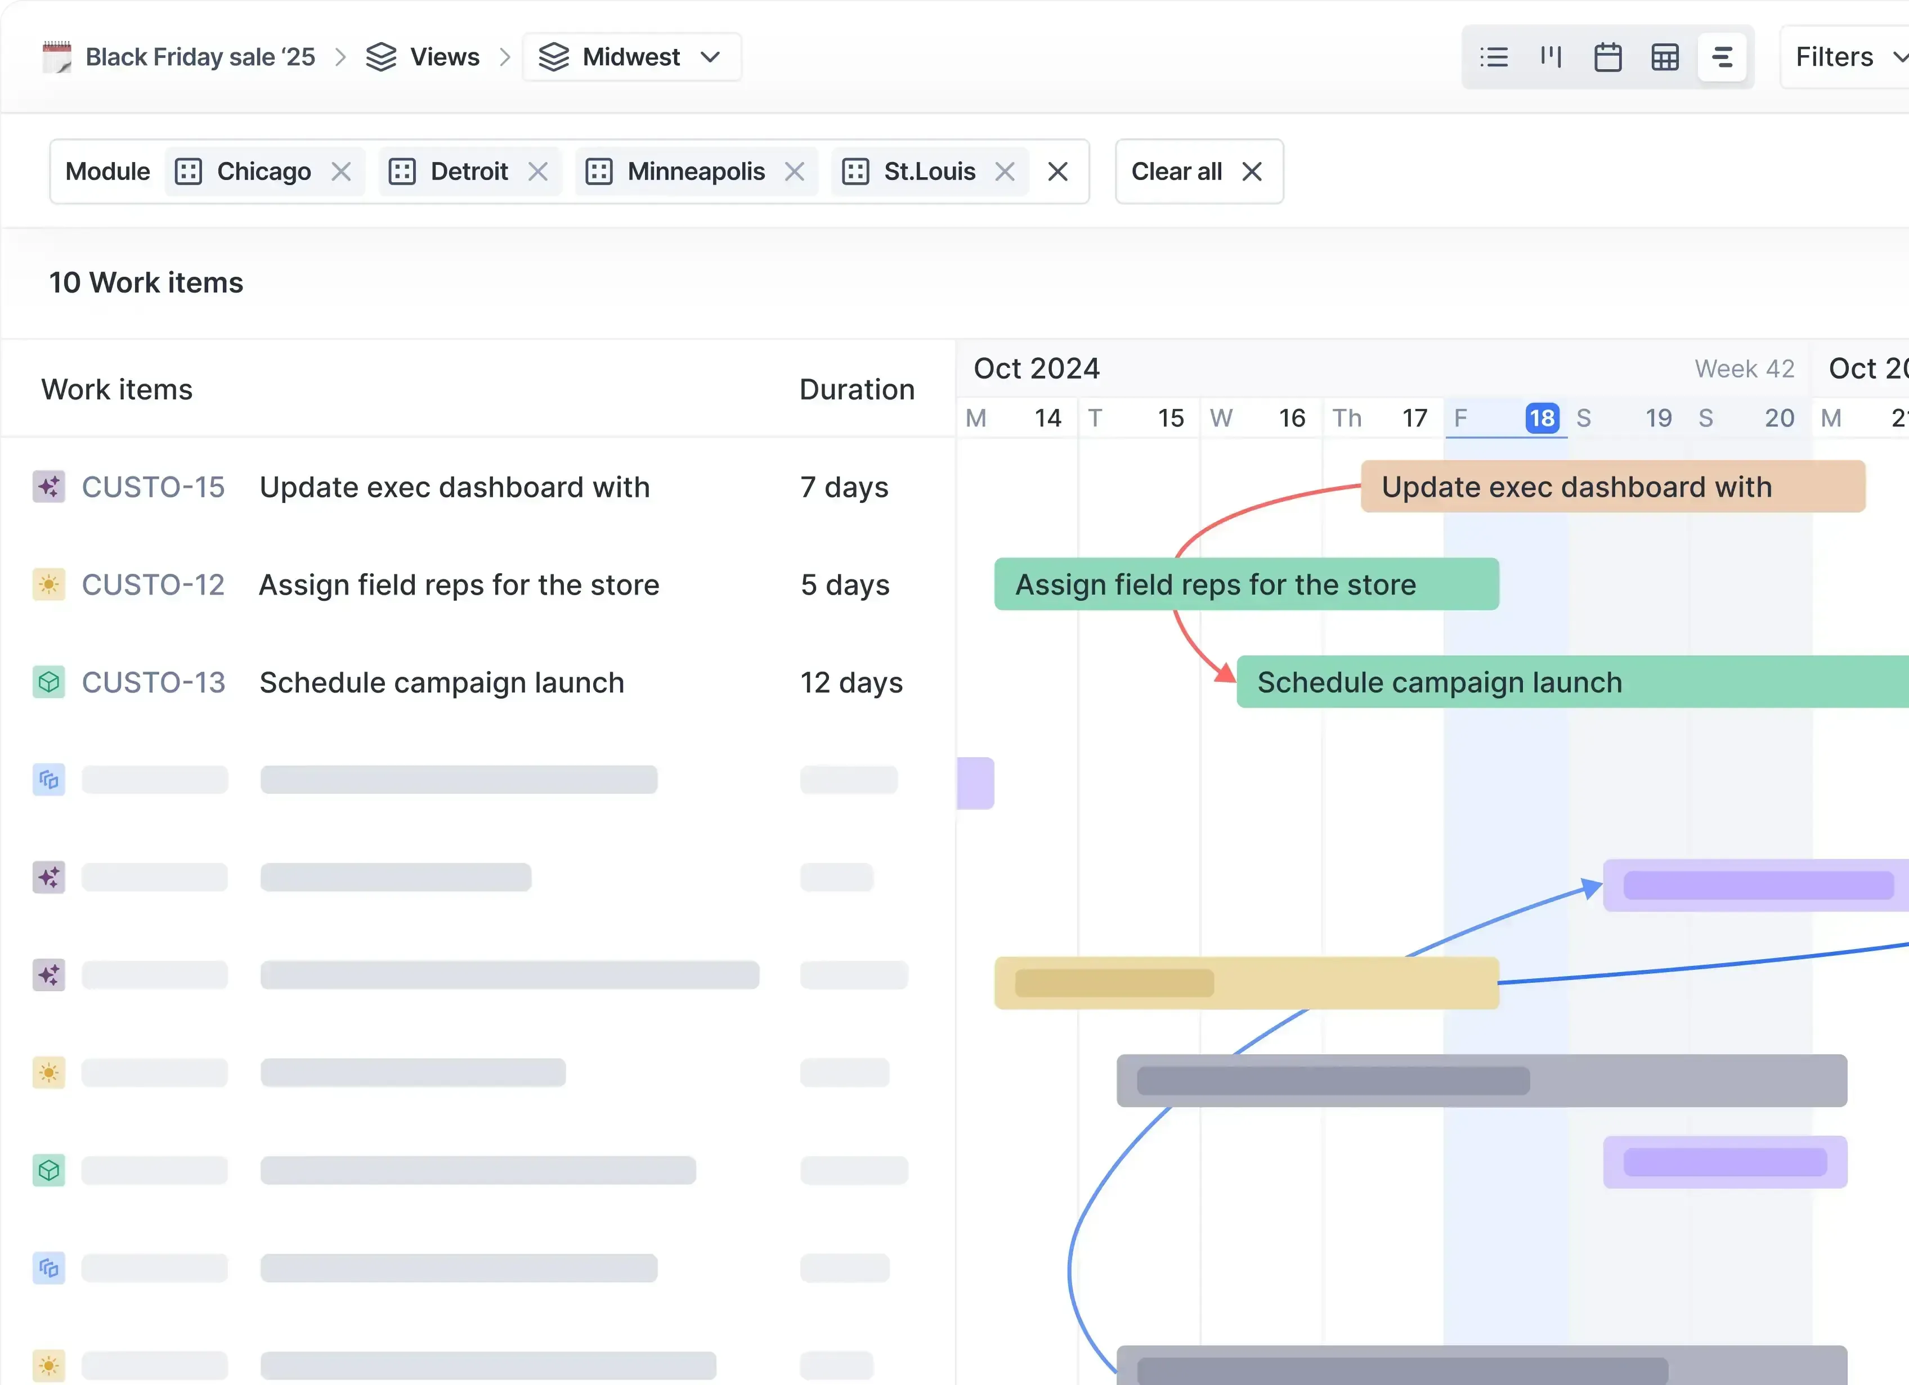This screenshot has height=1385, width=1909.
Task: Remove the Detroit module filter
Action: click(x=539, y=171)
